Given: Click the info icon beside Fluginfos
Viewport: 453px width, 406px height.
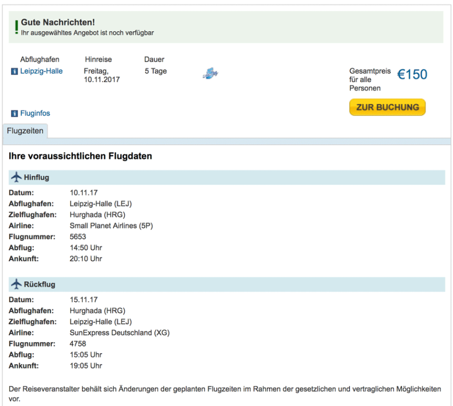Looking at the screenshot, I should pos(15,114).
